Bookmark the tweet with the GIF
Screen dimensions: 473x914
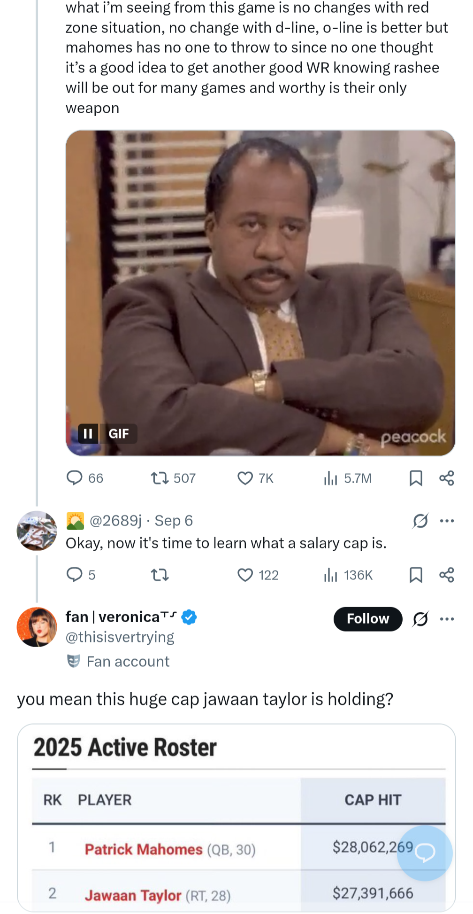(416, 478)
